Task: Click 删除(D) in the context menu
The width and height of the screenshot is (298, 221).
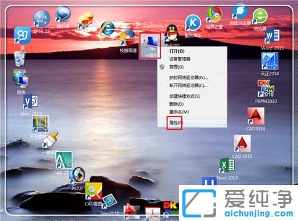Action: point(176,104)
